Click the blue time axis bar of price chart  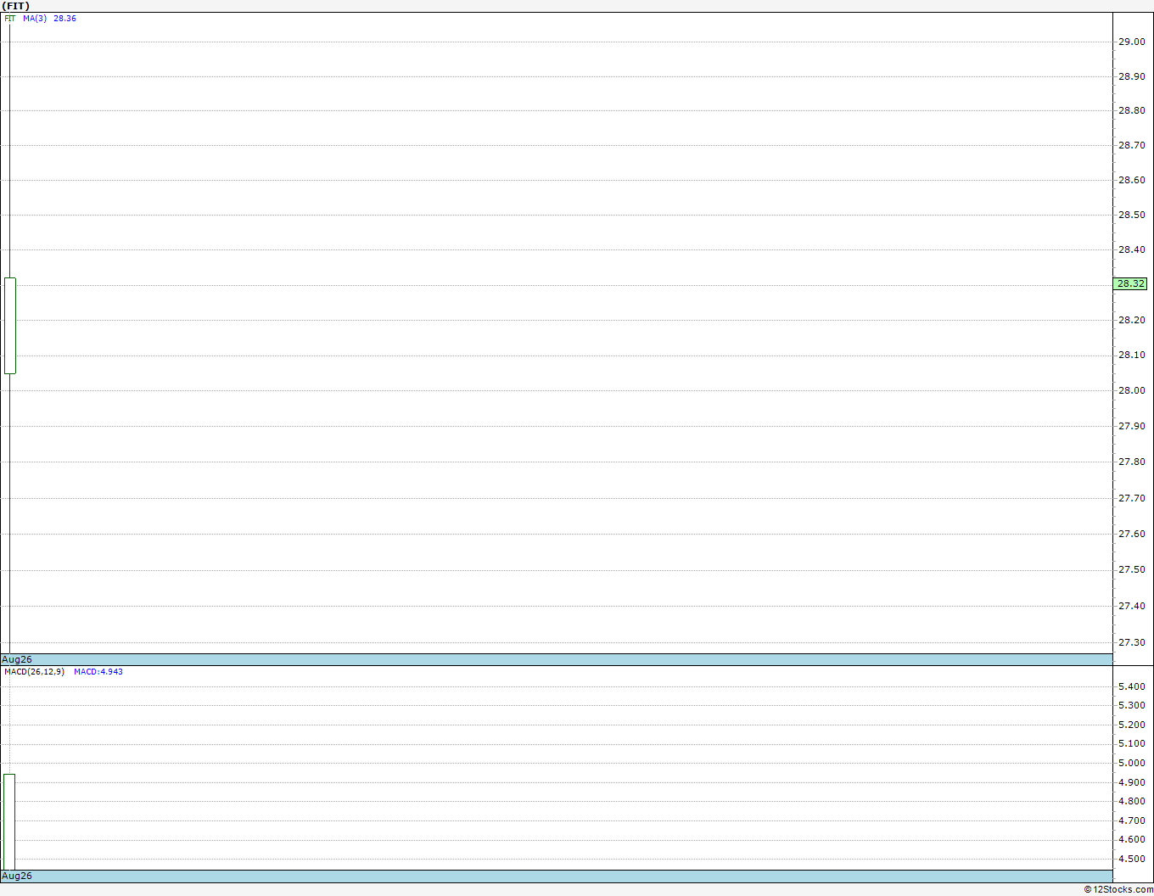[x=557, y=659]
